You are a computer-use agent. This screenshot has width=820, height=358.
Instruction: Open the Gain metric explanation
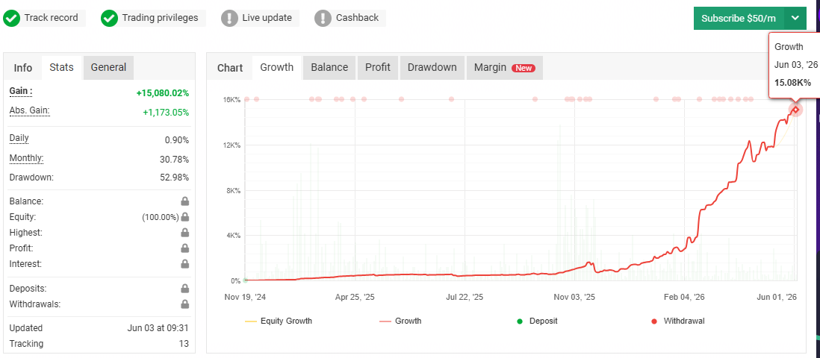21,92
